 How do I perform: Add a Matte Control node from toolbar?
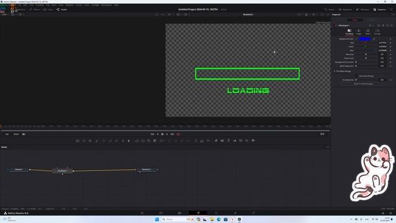click(x=149, y=141)
